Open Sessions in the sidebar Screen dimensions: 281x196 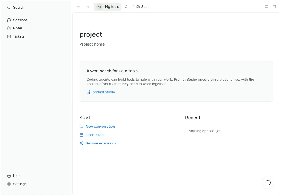click(36, 20)
